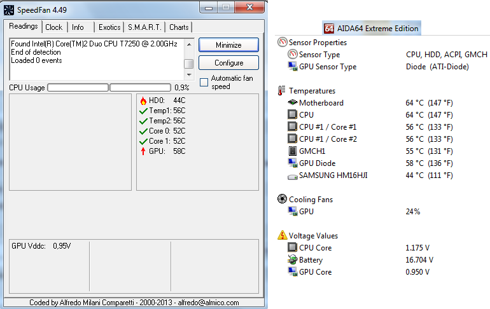This screenshot has width=490, height=309.
Task: Open the Charts tab
Action: 179,27
